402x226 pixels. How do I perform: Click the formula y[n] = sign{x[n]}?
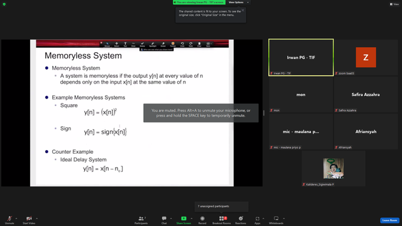(106, 132)
